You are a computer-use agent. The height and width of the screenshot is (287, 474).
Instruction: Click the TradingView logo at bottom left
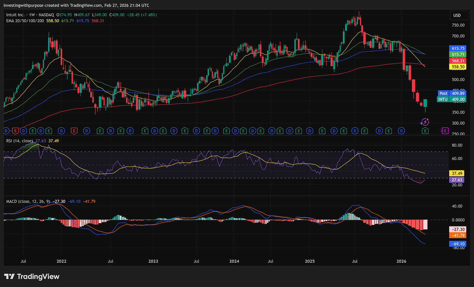32,277
